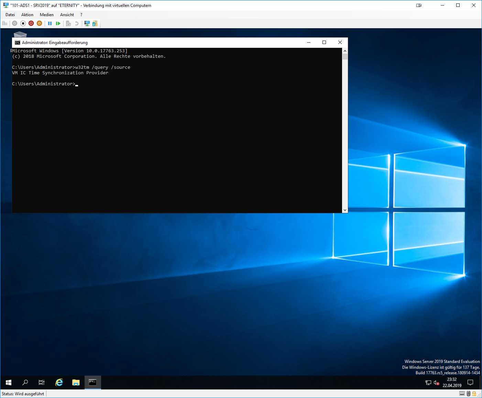
Task: Click the 23:32 clock in the taskbar
Action: tap(452, 382)
